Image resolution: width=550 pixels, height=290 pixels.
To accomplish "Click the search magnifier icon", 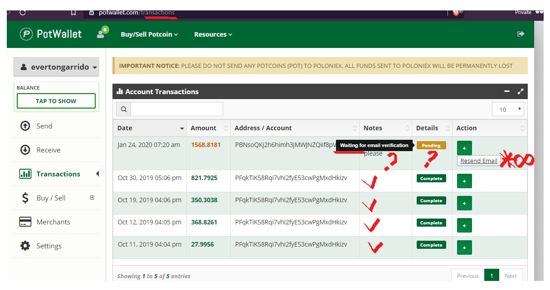I will tap(123, 109).
